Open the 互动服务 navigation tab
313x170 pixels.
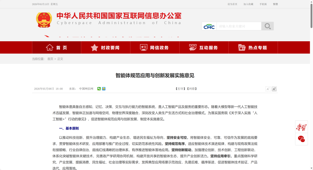pyautogui.click(x=204, y=47)
